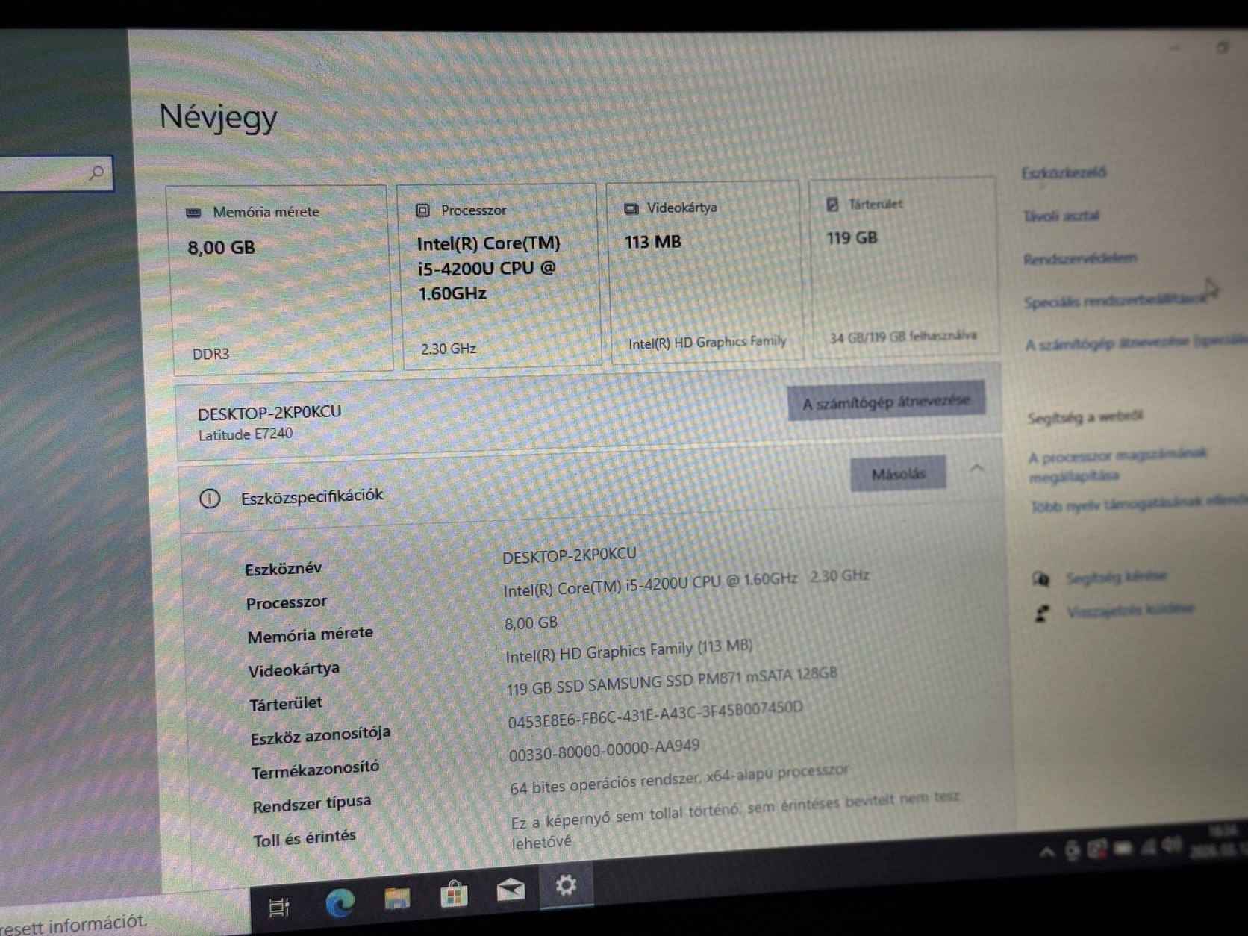Click the display icon beside Videokártya card title
The image size is (1248, 936).
point(631,208)
